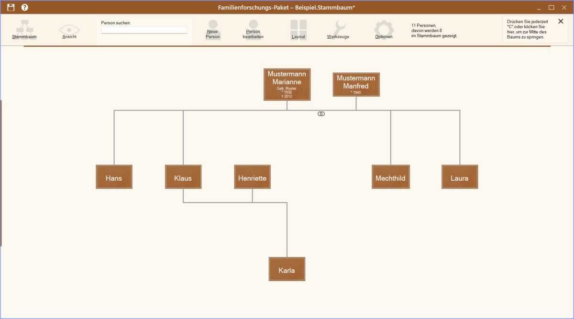The width and height of the screenshot is (574, 319).
Task: Dismiss the hint tooltip with X
Action: point(561,21)
